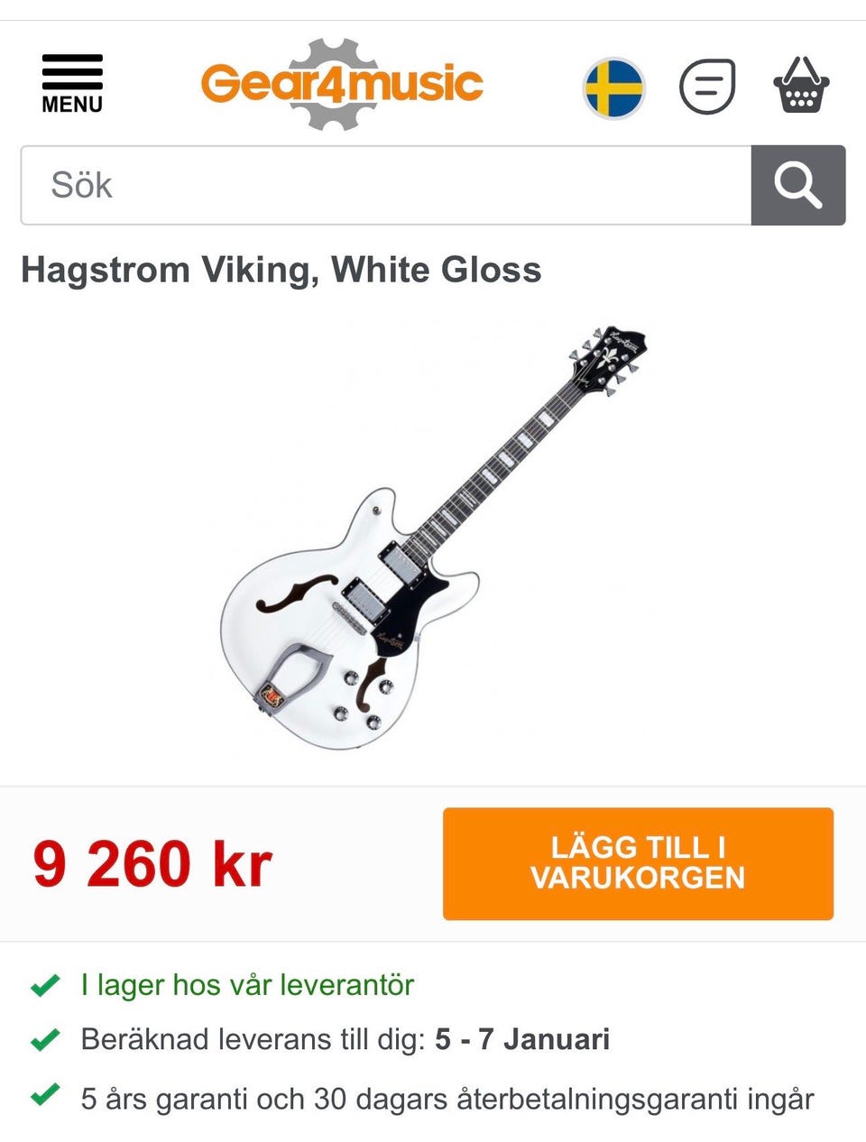Click the green checkmark beside I lager
The height and width of the screenshot is (1142, 866).
[x=45, y=985]
